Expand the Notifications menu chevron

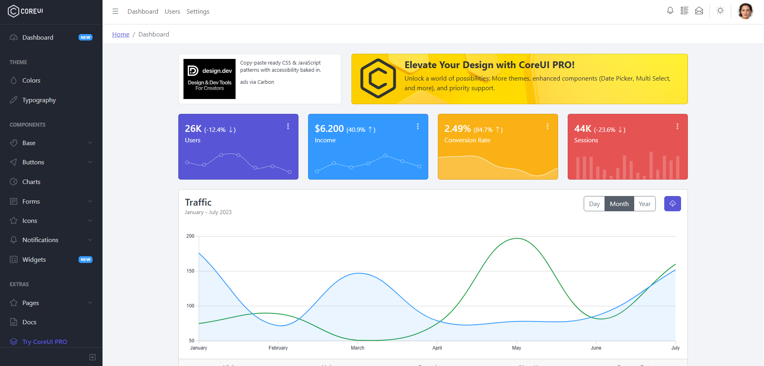coord(90,240)
